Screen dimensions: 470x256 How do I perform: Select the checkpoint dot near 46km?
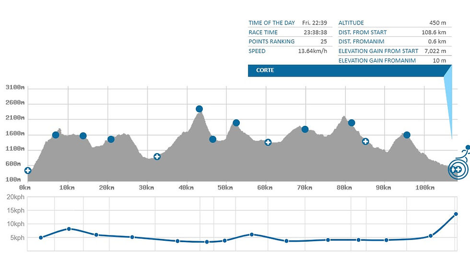point(213,139)
